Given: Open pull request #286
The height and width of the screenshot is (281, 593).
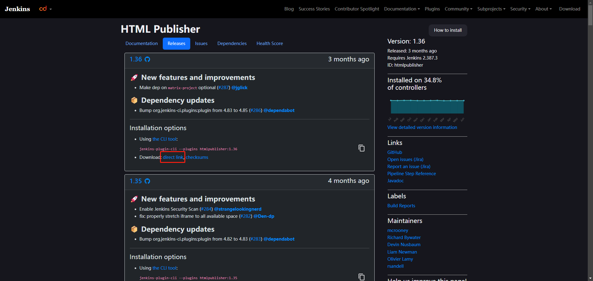Looking at the screenshot, I should click(256, 110).
